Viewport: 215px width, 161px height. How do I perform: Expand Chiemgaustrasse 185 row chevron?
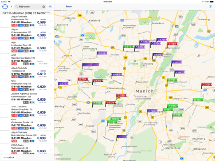[51, 34]
